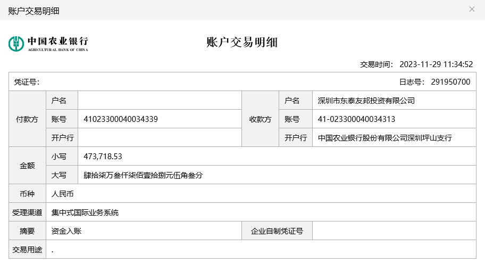
Task: Select amount 473,718.53
Action: (x=103, y=157)
